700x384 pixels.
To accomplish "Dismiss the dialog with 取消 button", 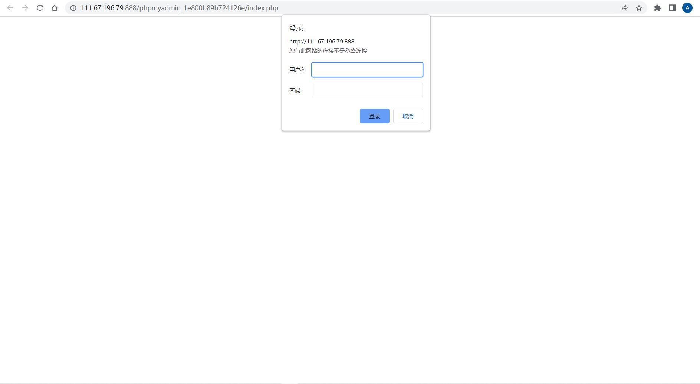I will click(x=408, y=116).
